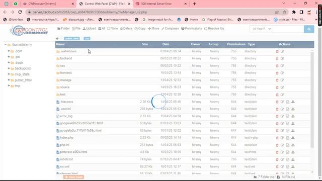This screenshot has height=181, width=322.
Task: Click the rename icon in the source row
Action: 282,87
